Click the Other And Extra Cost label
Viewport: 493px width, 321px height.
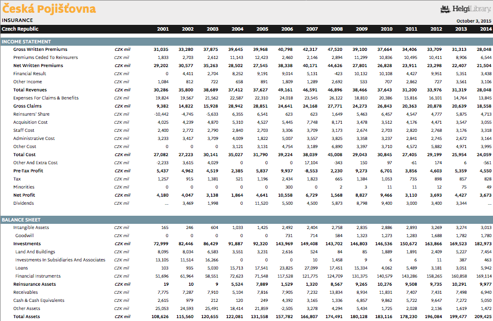[35, 163]
